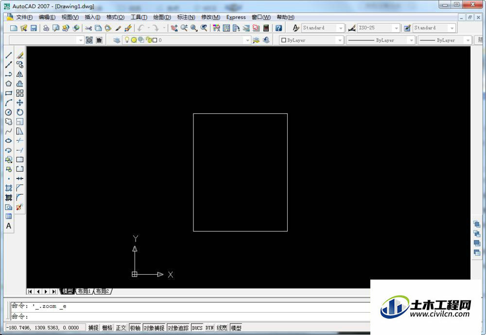Select the Array tool
486x335 pixels.
20,93
